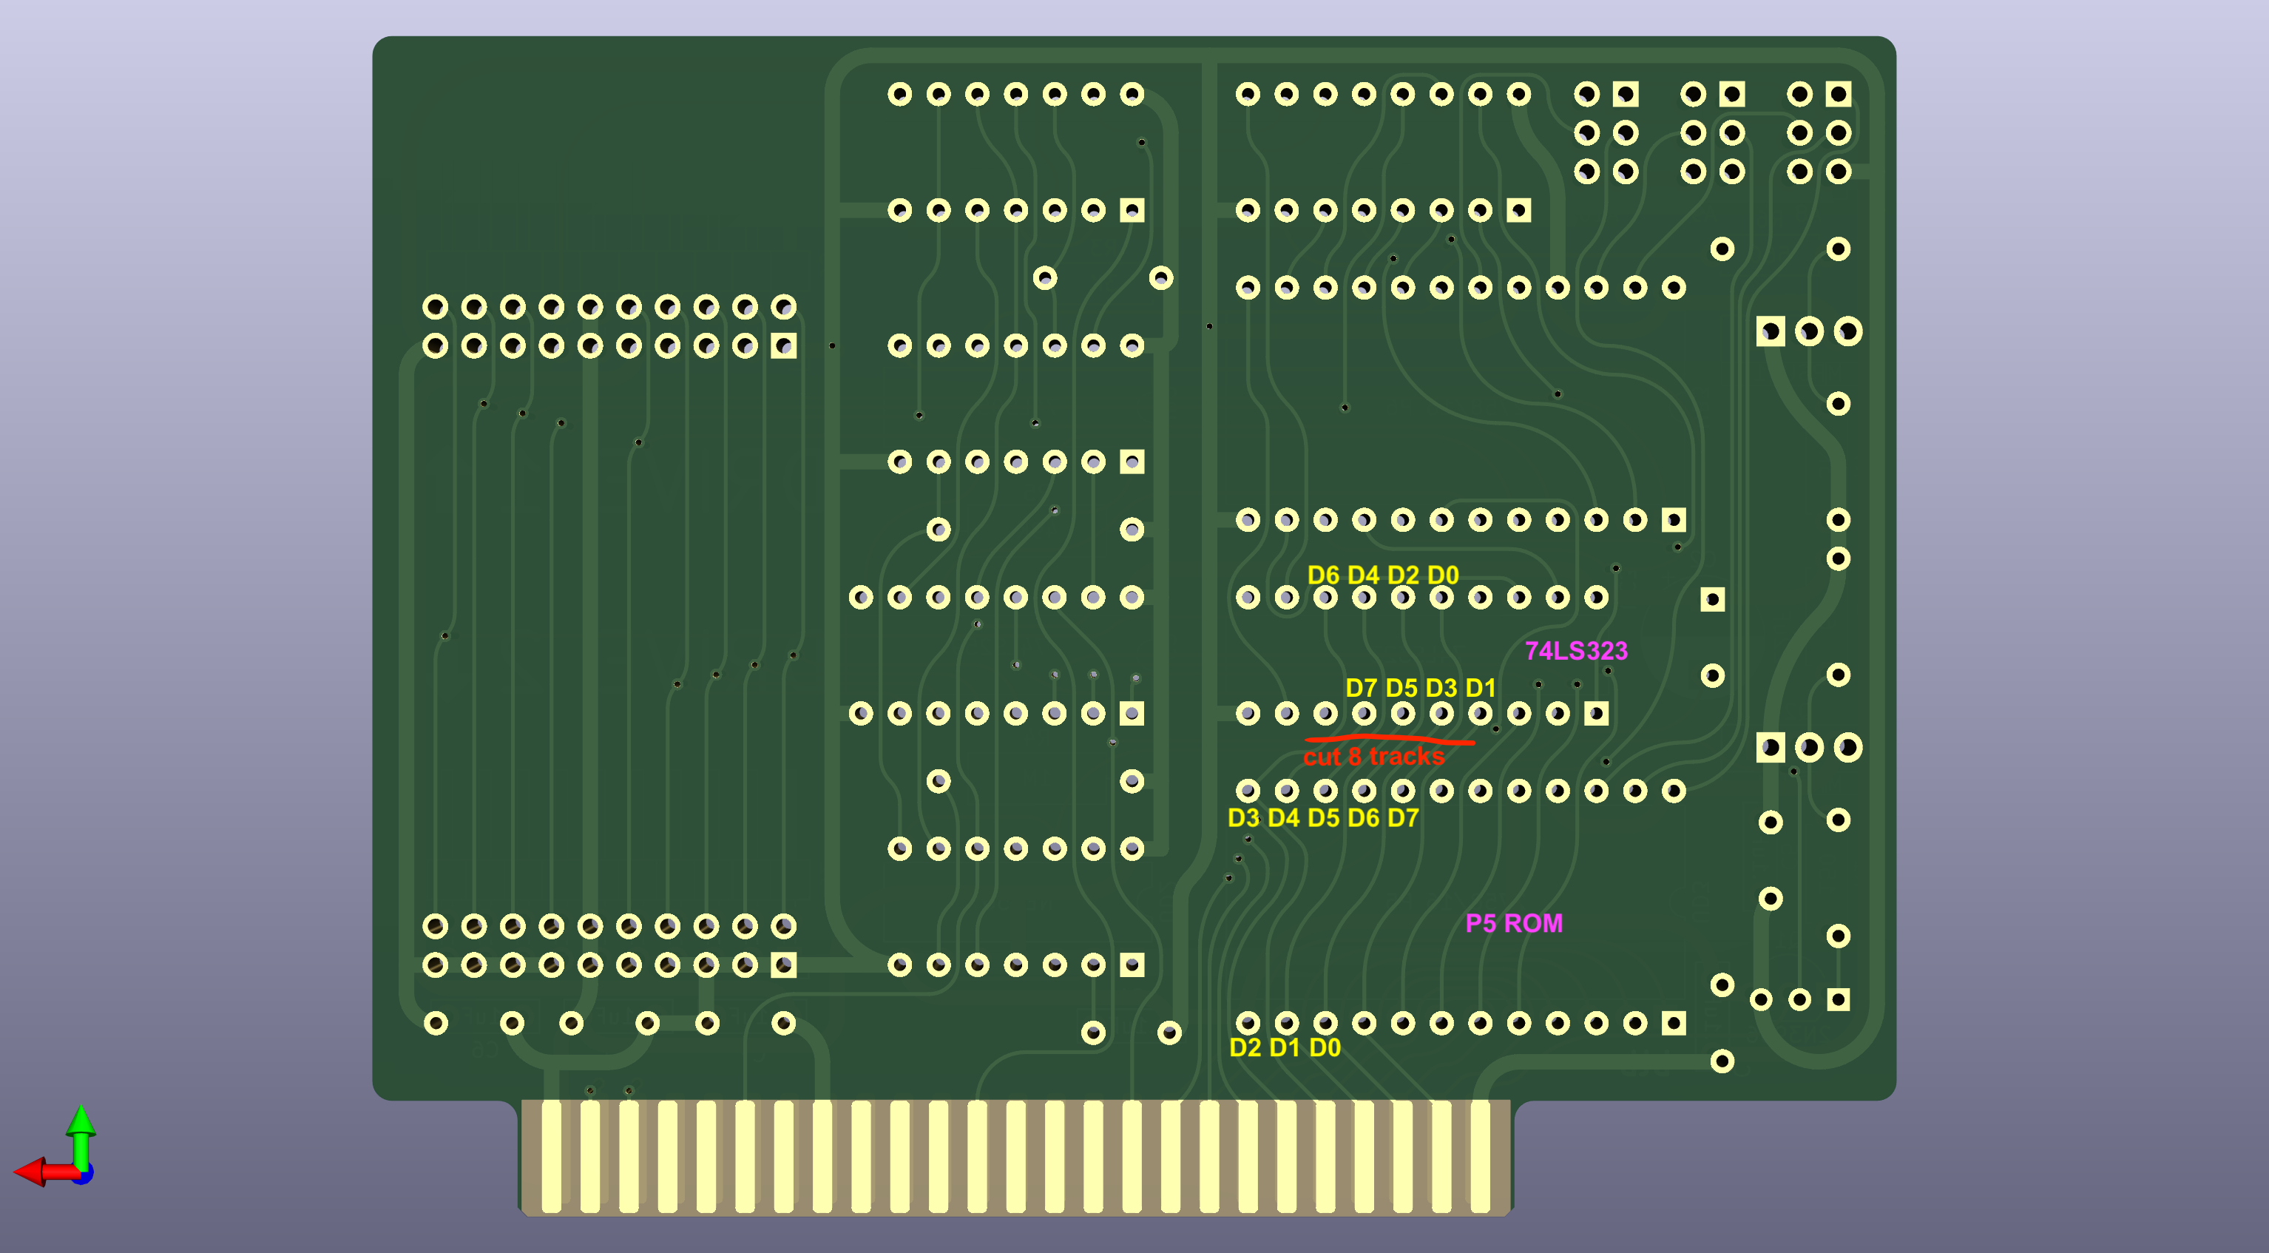Click the red 'cut 8 tracks' text
The width and height of the screenshot is (2269, 1253).
coord(1373,757)
